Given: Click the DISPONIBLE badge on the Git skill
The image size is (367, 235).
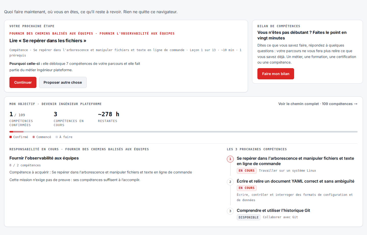Looking at the screenshot, I should (x=248, y=217).
